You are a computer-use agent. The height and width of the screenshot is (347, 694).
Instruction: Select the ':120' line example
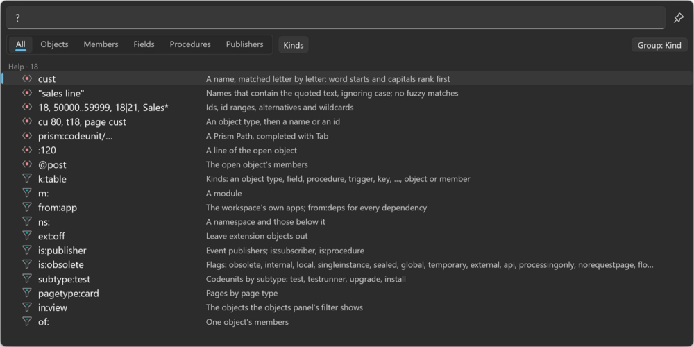(x=47, y=150)
